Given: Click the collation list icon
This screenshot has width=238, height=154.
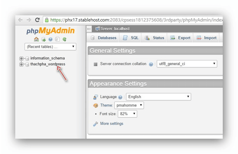Looking at the screenshot, I should point(95,64).
